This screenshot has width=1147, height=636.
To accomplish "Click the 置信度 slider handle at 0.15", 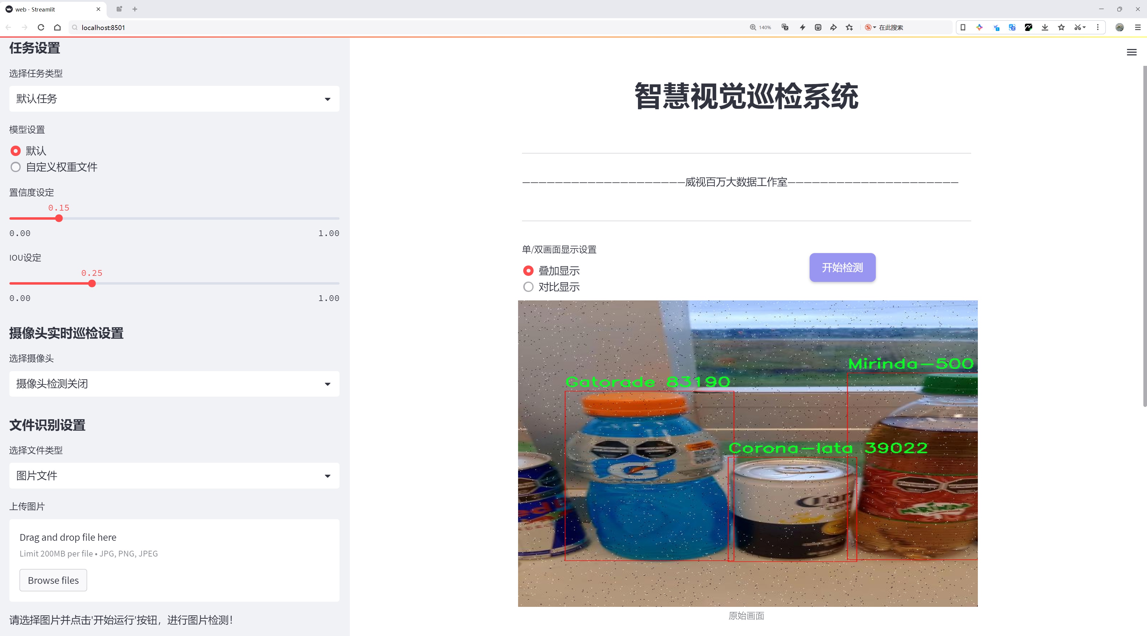I will click(x=59, y=218).
